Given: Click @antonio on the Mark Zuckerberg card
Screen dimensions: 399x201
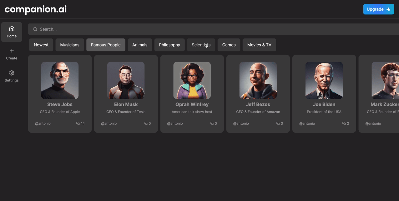Looking at the screenshot, I should point(373,124).
